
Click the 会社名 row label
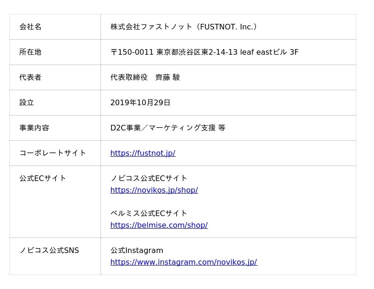tap(30, 27)
